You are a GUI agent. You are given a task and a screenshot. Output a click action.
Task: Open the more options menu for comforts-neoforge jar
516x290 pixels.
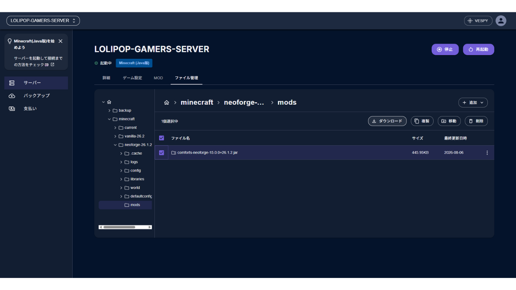pos(487,153)
